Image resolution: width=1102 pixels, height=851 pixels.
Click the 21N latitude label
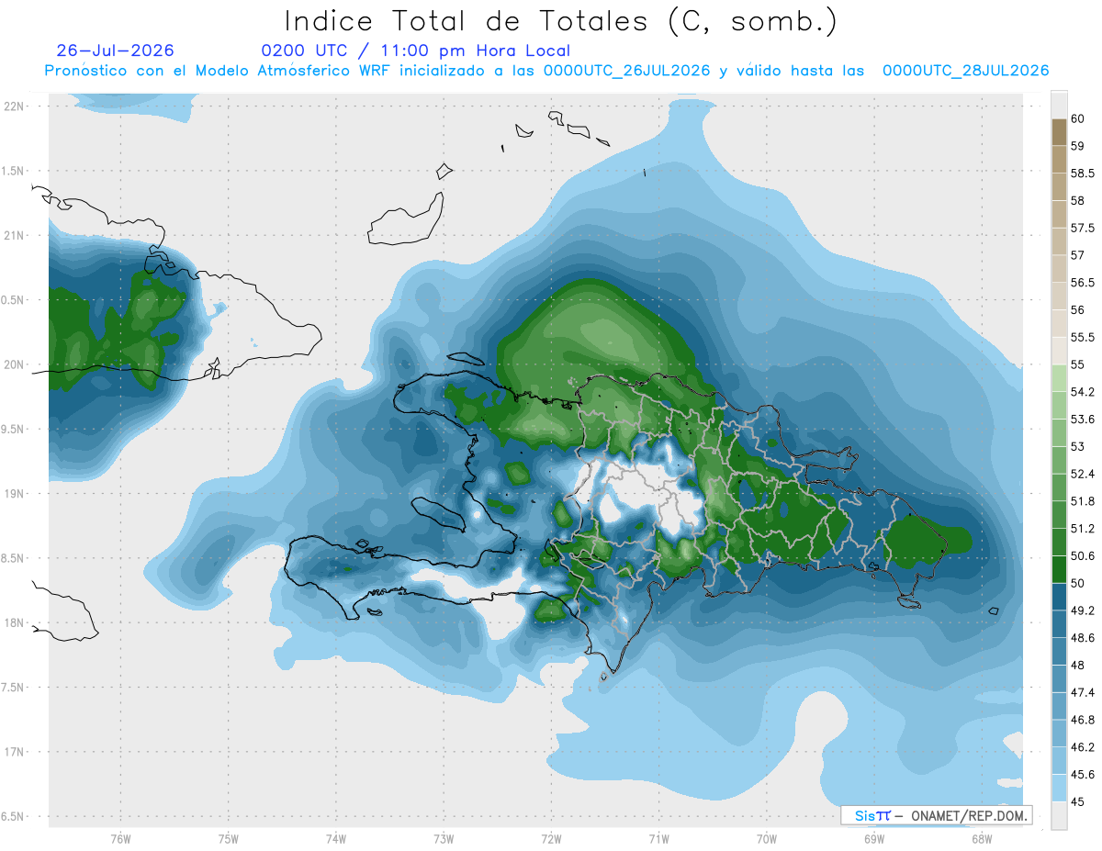pos(14,235)
